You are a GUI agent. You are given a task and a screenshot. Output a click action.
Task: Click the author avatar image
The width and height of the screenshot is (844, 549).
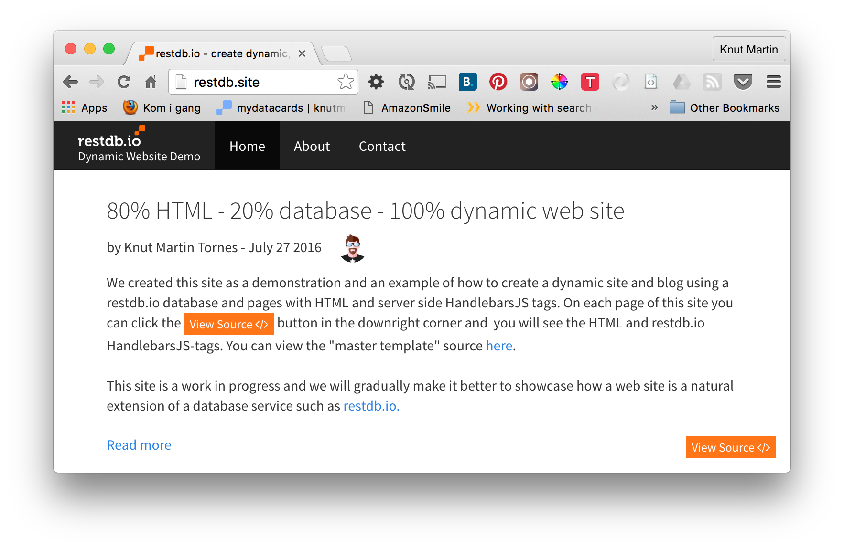click(x=353, y=249)
